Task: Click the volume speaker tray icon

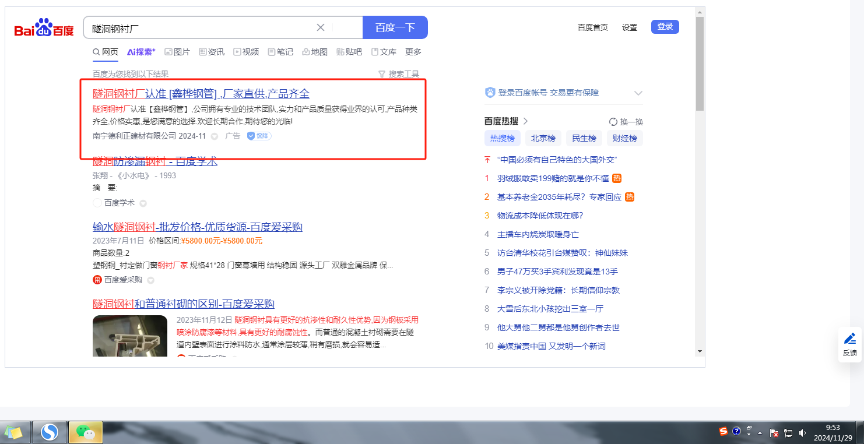Action: (803, 433)
